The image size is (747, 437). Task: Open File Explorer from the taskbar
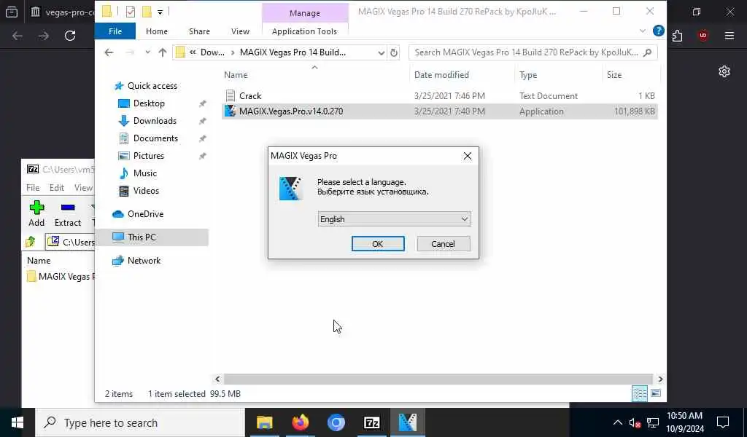click(264, 422)
